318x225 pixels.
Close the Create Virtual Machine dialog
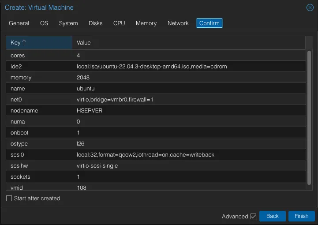pyautogui.click(x=310, y=7)
